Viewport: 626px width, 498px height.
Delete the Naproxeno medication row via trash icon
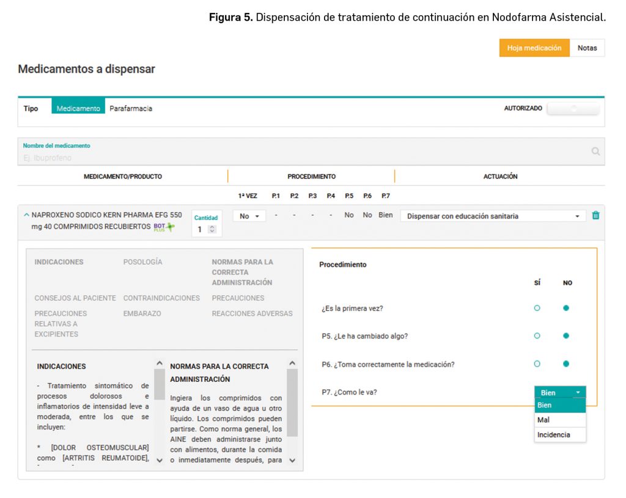tap(596, 216)
